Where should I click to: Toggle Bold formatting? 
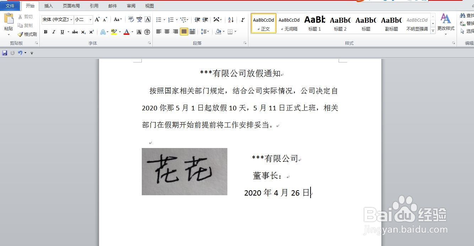(45, 32)
